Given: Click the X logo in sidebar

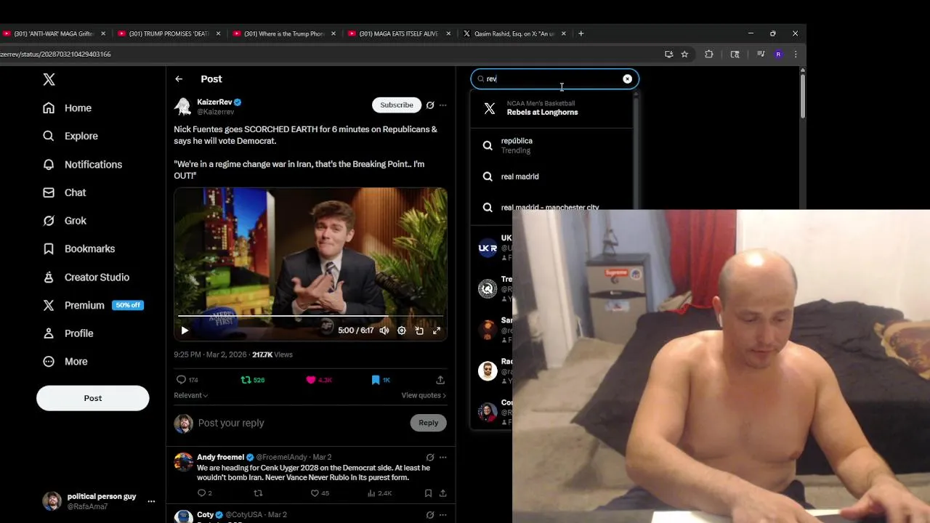Looking at the screenshot, I should tap(49, 80).
